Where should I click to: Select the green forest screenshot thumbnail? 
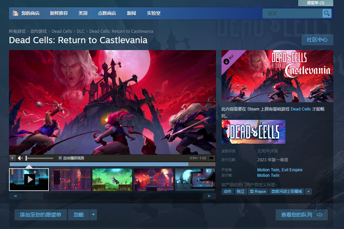coord(112,180)
